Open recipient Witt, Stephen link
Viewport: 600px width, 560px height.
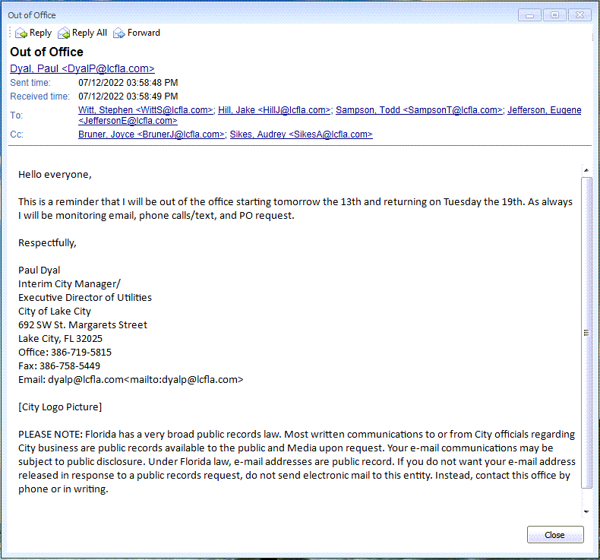click(147, 110)
